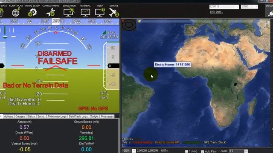Click the Bad or No Terrain Data message

[36, 85]
